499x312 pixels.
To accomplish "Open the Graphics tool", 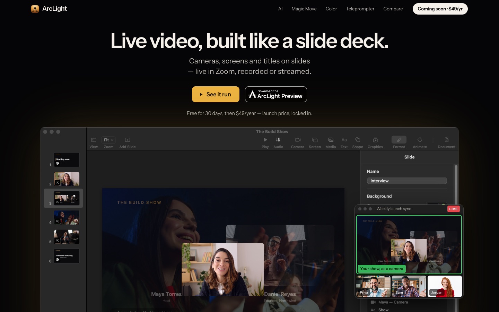I will tap(375, 140).
